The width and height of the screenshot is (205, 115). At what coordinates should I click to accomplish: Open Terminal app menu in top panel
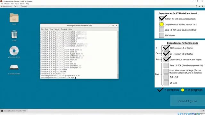pos(24,6)
